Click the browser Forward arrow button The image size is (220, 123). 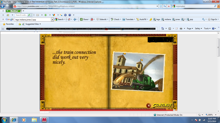pyautogui.click(x=7, y=6)
